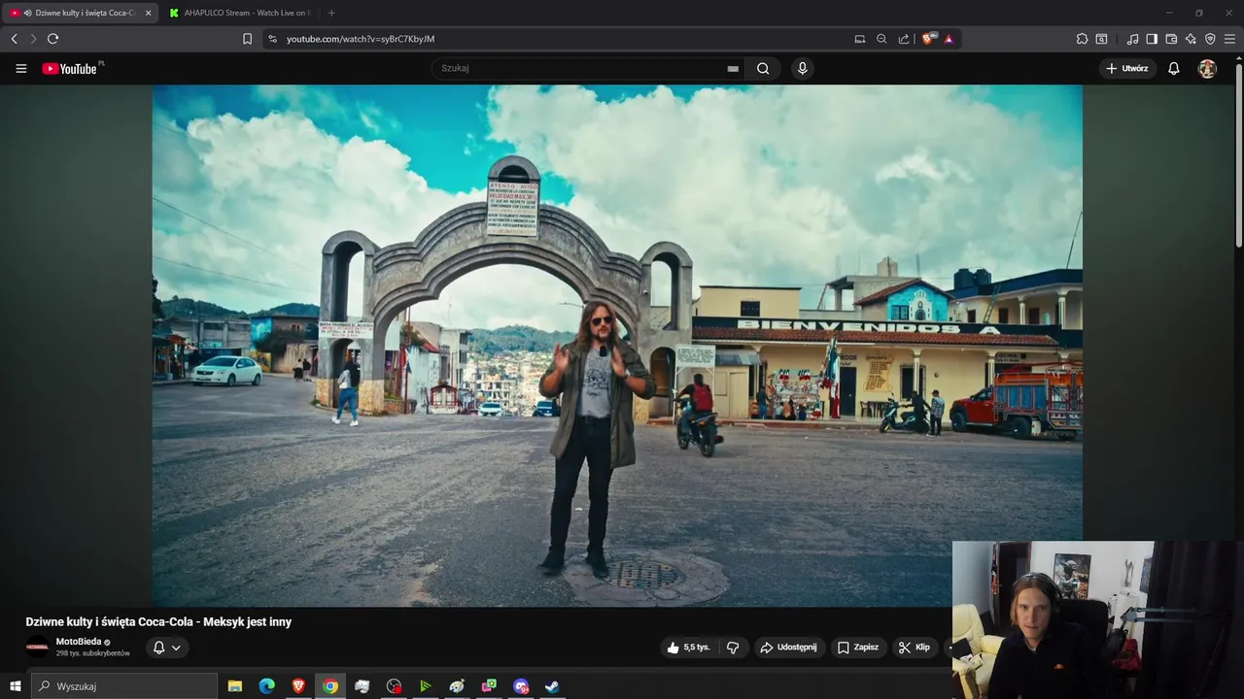
Task: Open YouTube notifications bell in header
Action: pyautogui.click(x=1174, y=69)
